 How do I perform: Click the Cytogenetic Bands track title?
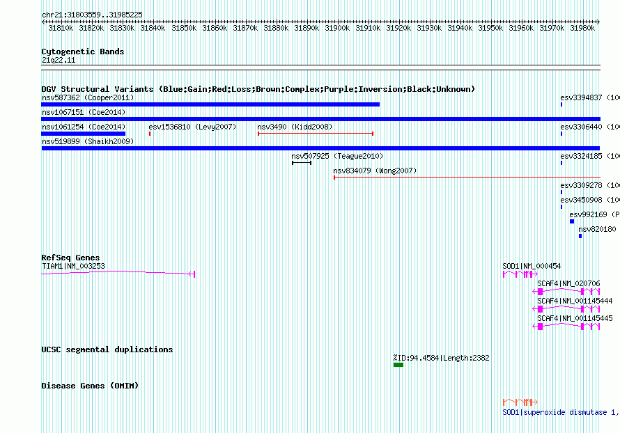[83, 52]
